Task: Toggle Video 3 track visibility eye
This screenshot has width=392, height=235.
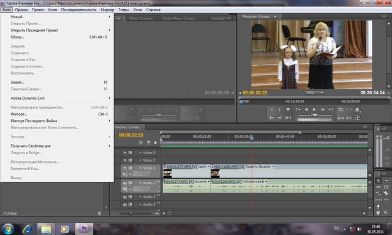Action: click(125, 152)
